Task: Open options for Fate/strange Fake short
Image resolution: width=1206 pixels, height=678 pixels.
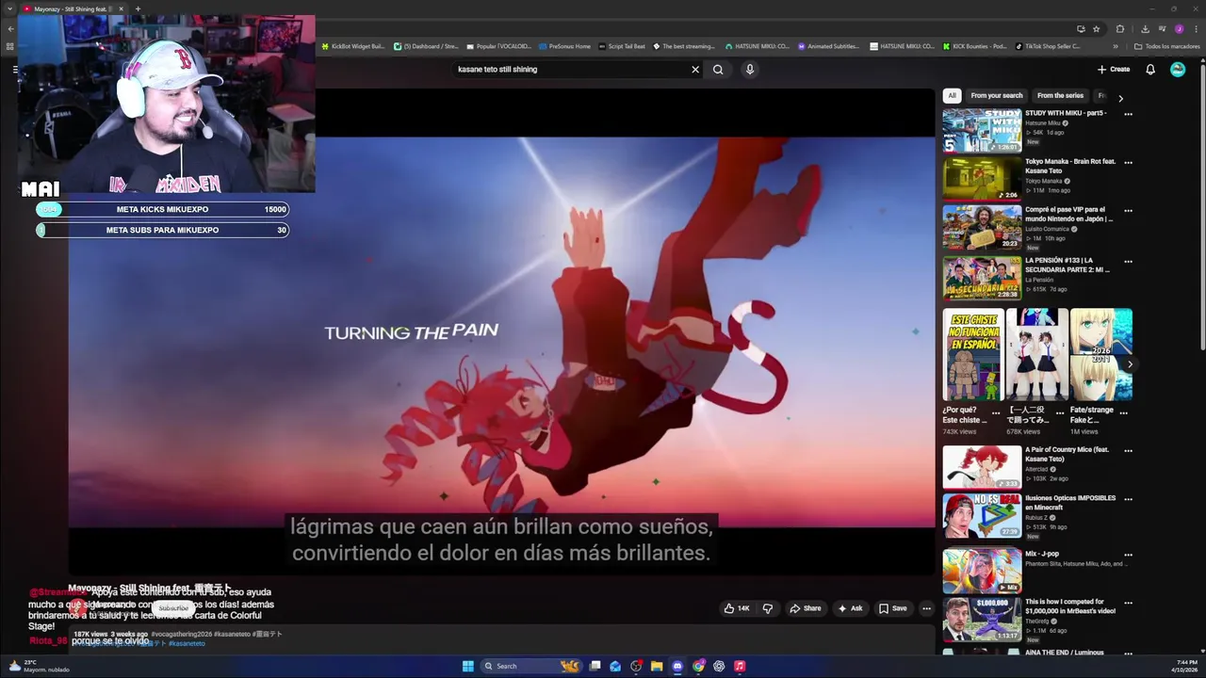Action: pyautogui.click(x=1123, y=412)
